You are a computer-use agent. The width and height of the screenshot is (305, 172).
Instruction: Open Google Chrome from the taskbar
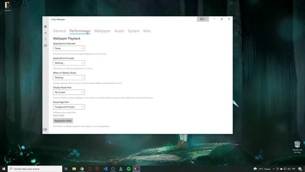point(82,169)
